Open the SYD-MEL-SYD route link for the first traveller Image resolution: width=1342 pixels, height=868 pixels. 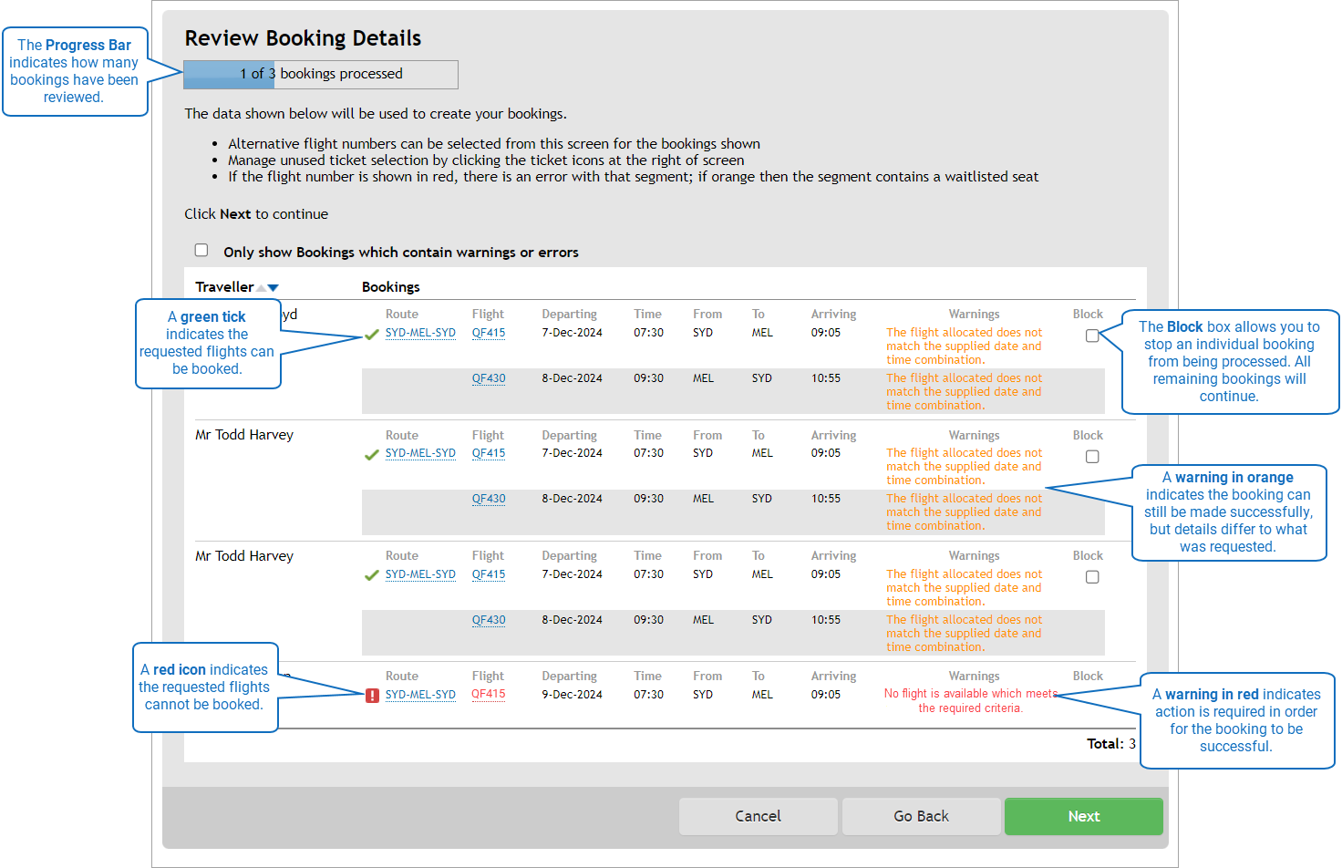pos(420,333)
